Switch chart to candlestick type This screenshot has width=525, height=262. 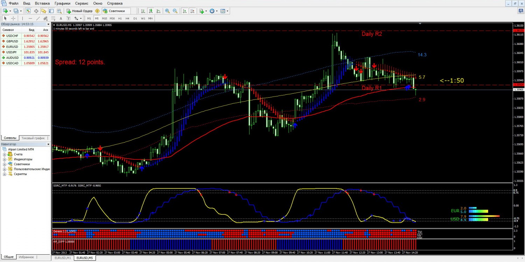(150, 11)
